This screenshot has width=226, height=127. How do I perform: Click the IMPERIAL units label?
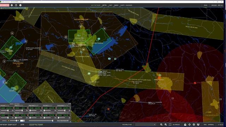[211, 125]
